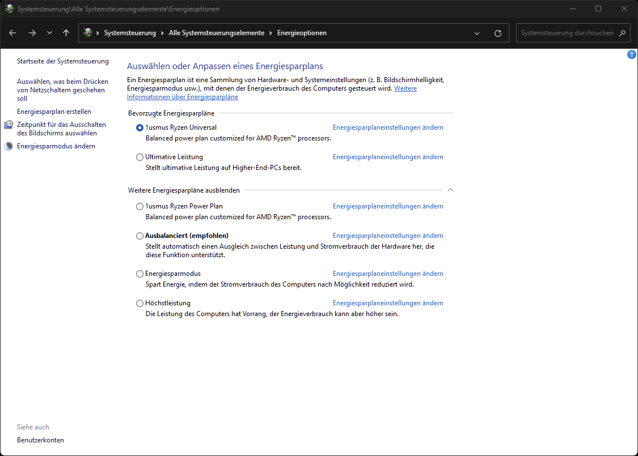Select Ausbalanciert (empfohlen) plan
Image resolution: width=638 pixels, height=456 pixels.
pos(140,236)
